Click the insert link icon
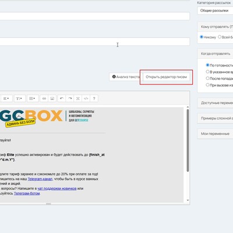The image size is (233, 233). click(x=44, y=98)
